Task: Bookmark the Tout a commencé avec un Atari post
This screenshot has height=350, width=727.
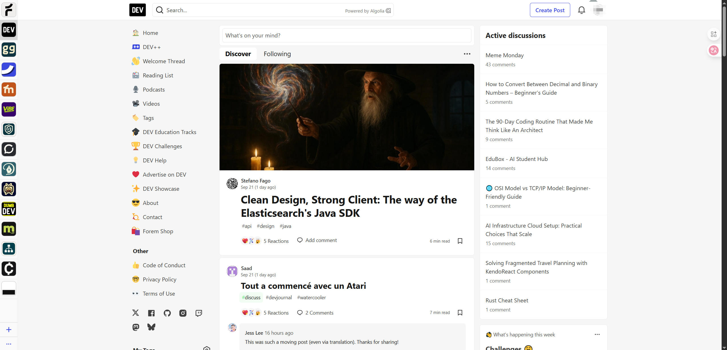Action: 460,313
